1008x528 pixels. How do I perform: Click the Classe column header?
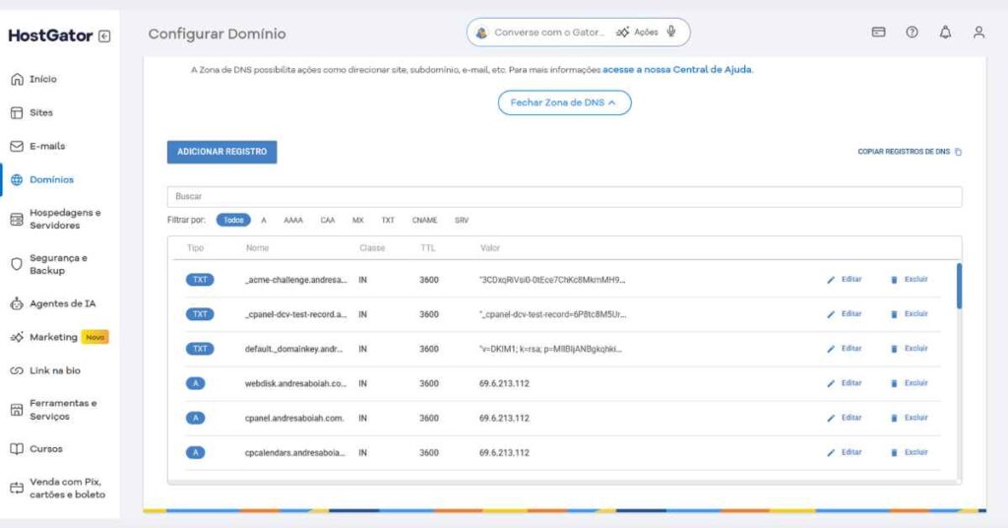tap(371, 247)
